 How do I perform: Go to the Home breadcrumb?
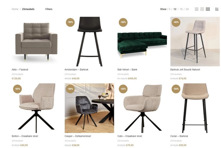click(15, 9)
